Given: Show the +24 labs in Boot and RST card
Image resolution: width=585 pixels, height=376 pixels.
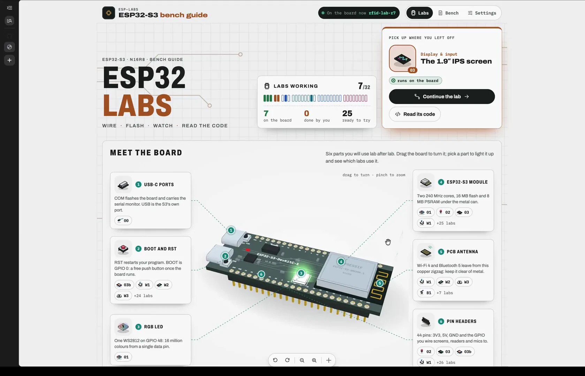Looking at the screenshot, I should pyautogui.click(x=143, y=296).
